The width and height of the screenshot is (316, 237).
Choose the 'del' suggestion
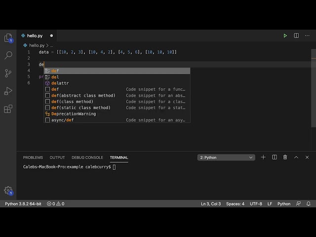(x=117, y=77)
